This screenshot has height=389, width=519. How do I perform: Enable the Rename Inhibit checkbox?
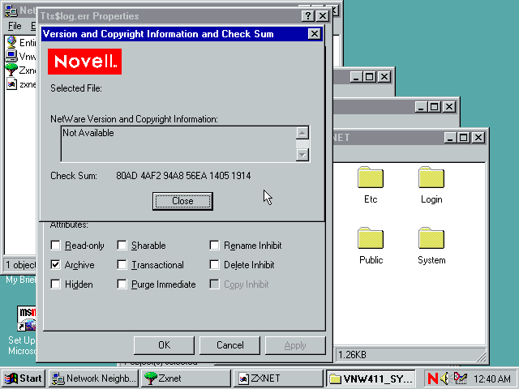click(x=214, y=246)
